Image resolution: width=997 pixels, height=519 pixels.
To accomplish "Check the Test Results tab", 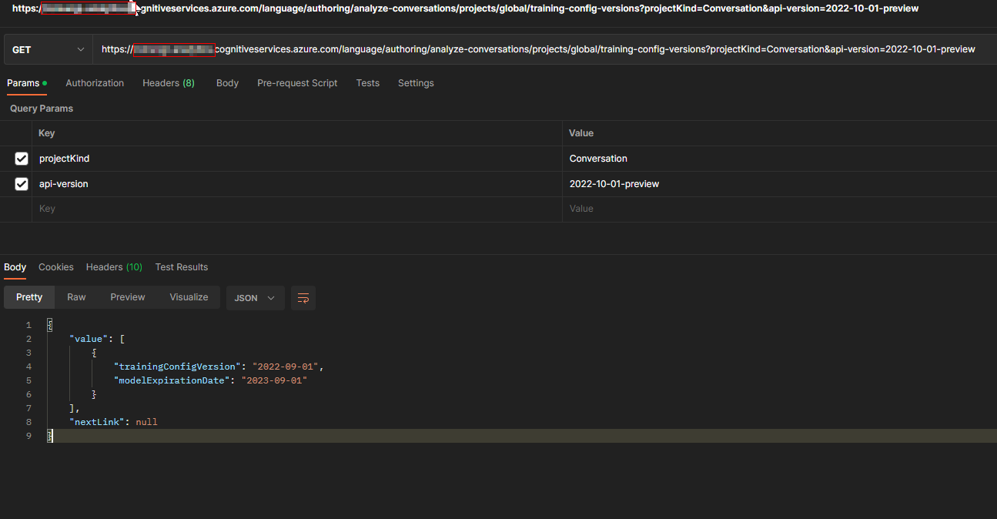I will coord(181,266).
